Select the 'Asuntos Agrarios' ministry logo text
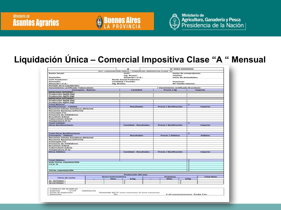This screenshot has width=281, height=210. click(36, 23)
